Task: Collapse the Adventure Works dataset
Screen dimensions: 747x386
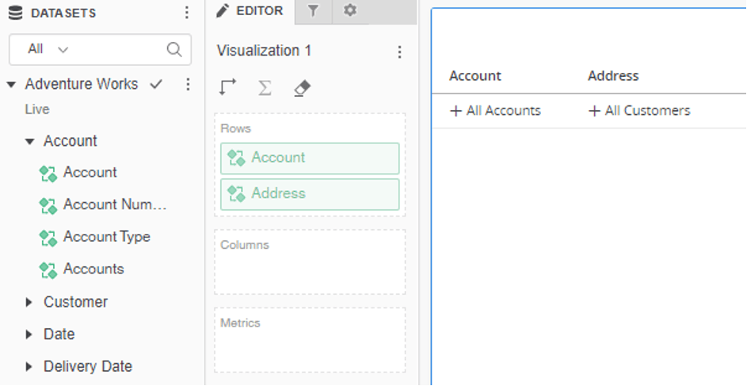Action: 11,85
